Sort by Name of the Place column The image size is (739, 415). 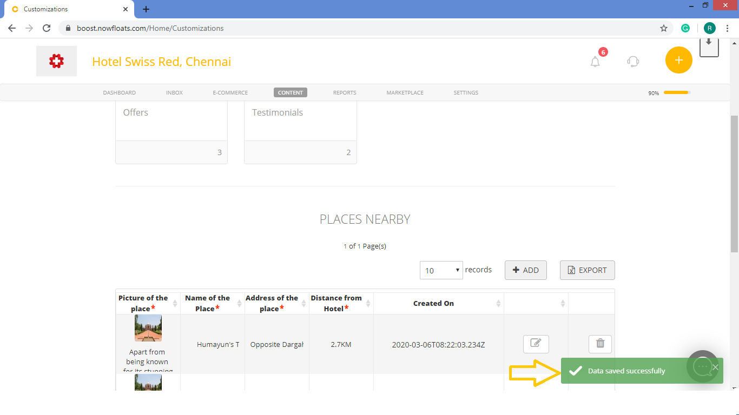pyautogui.click(x=213, y=303)
